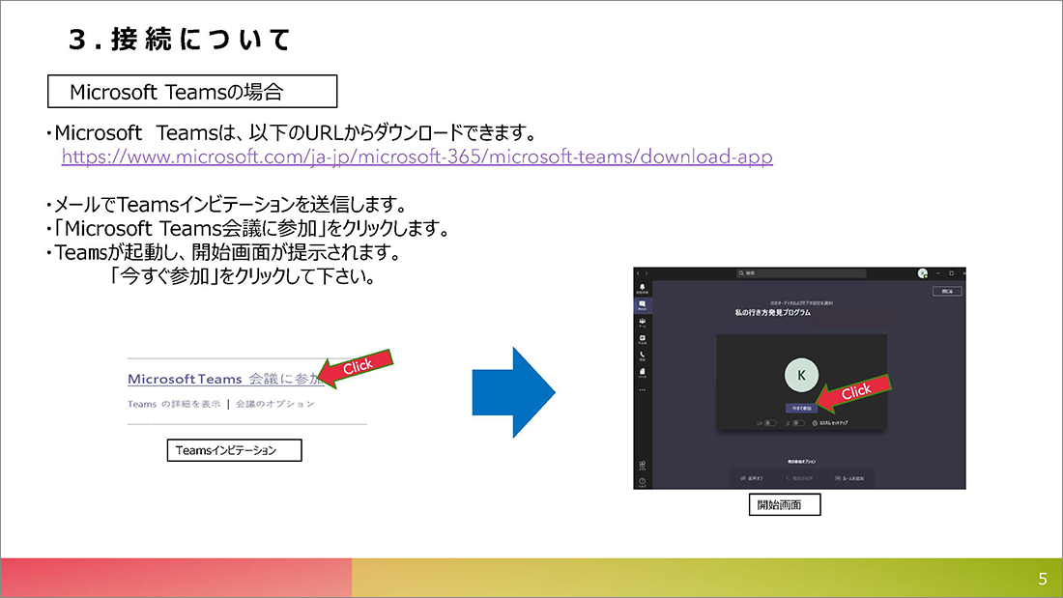Click the Teams search box
This screenshot has width=1063, height=598.
tap(801, 273)
